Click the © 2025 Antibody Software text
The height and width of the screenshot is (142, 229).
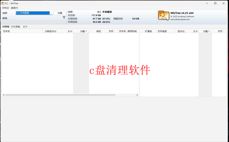tap(182, 17)
